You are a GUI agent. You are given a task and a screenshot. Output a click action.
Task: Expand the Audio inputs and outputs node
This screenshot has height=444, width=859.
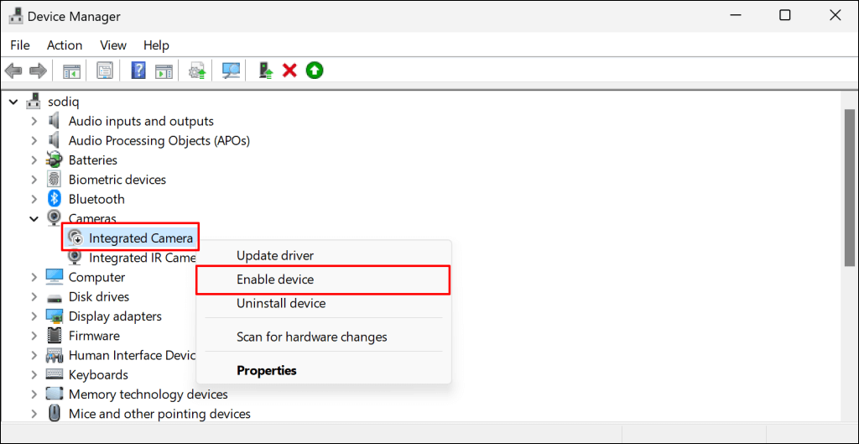click(34, 121)
